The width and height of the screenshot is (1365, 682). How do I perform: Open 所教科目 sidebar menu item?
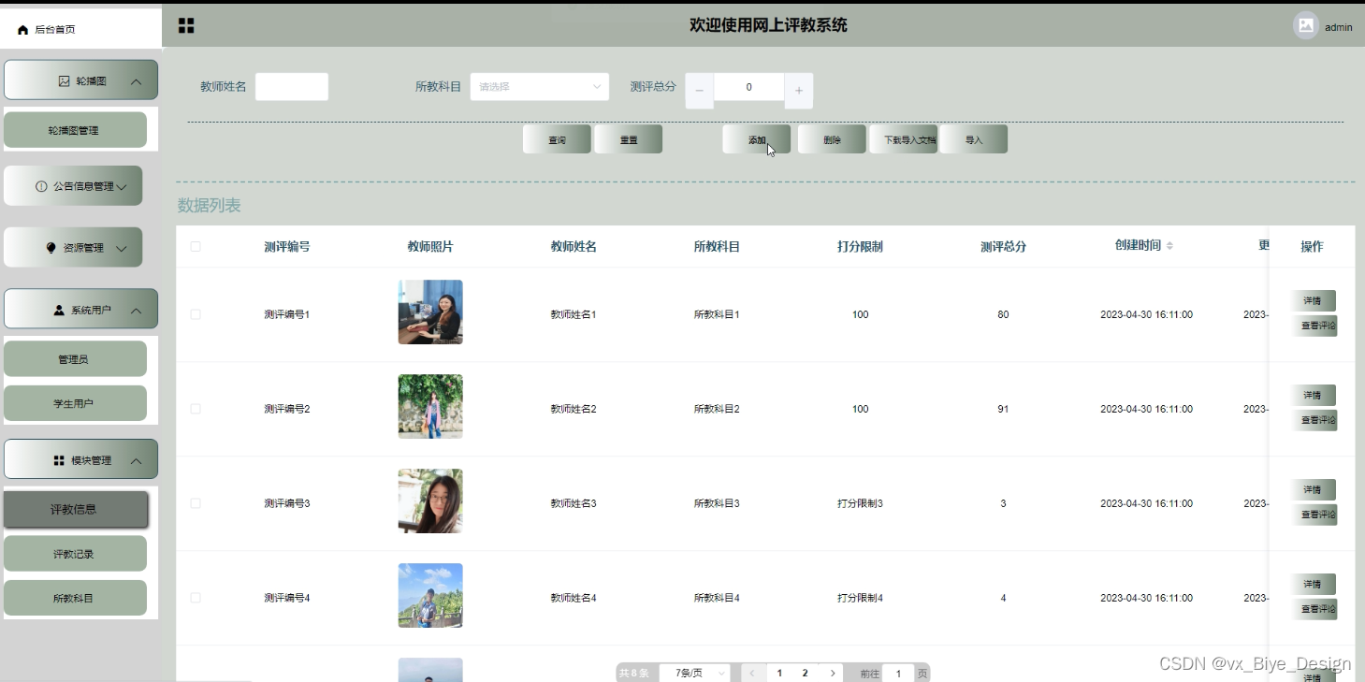tap(75, 598)
